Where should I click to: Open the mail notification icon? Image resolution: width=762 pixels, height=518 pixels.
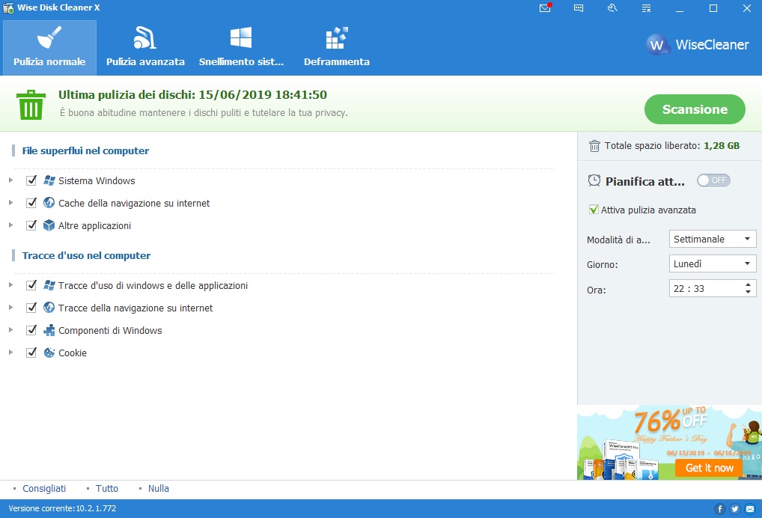(x=545, y=8)
